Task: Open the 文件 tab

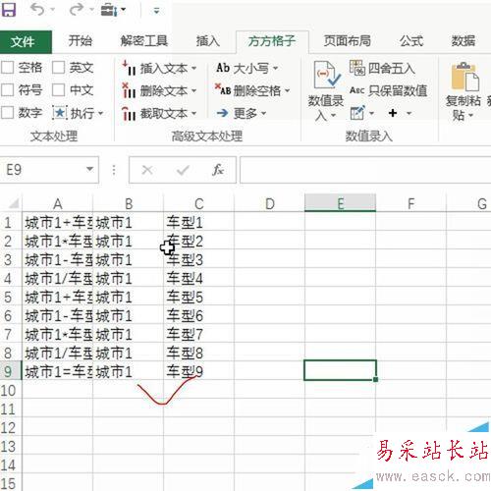Action: (x=26, y=41)
